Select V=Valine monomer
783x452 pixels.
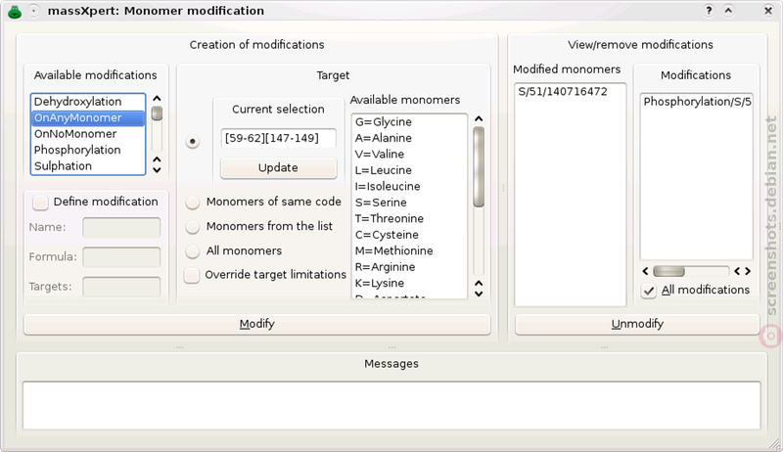coord(409,155)
